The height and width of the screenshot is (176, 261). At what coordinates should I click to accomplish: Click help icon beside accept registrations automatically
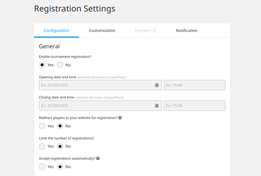click(98, 158)
